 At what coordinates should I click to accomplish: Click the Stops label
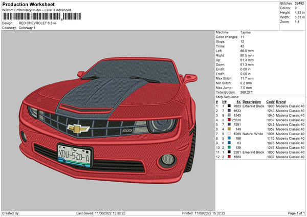[221, 42]
